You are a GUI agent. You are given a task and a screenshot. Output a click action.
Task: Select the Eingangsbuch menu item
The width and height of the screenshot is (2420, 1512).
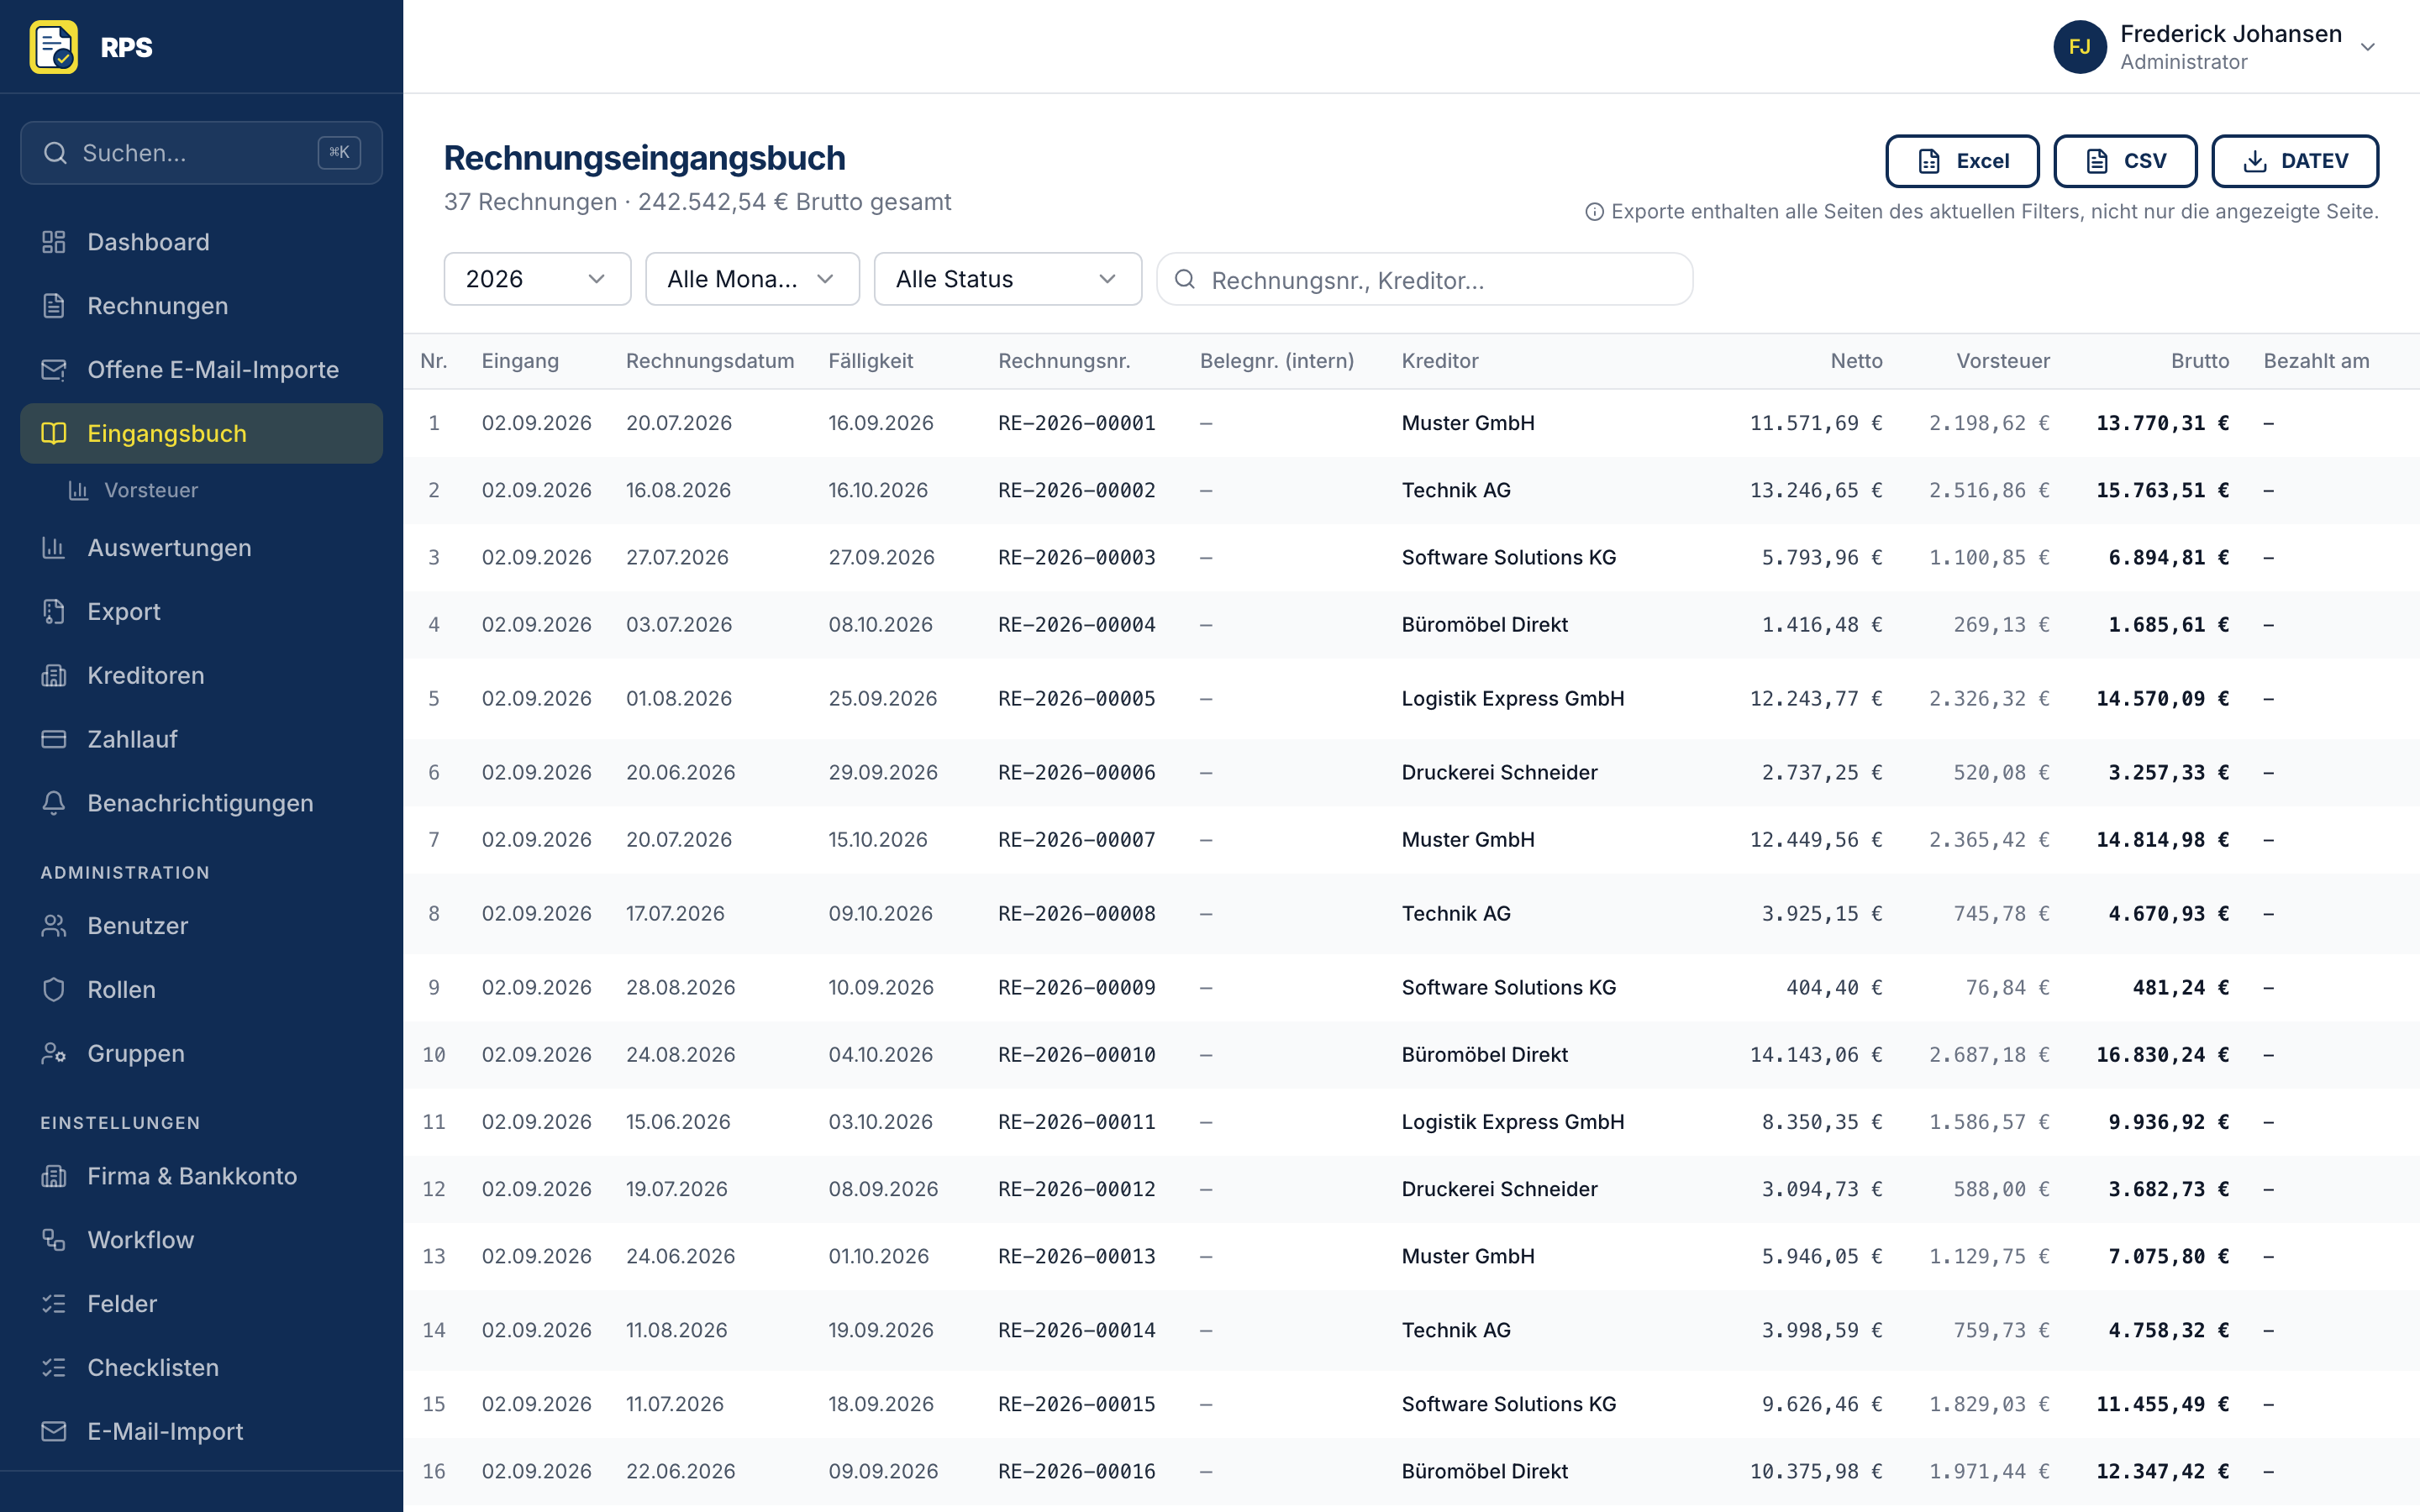tap(201, 434)
